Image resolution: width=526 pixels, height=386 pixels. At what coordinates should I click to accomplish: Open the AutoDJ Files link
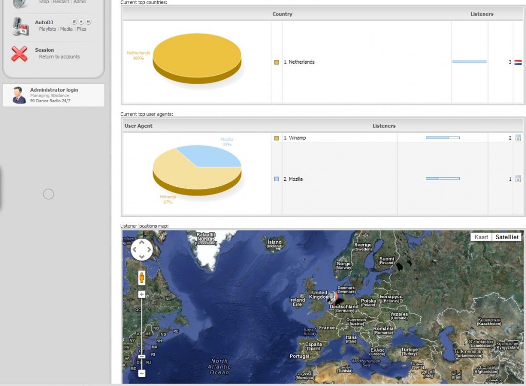coord(82,29)
